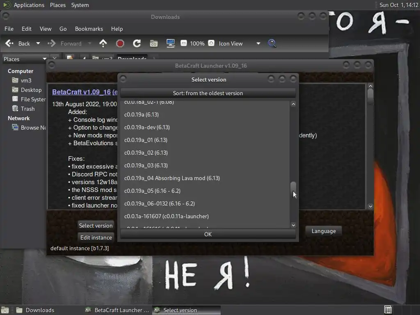Click the Language button
The image size is (420, 315).
(x=324, y=231)
